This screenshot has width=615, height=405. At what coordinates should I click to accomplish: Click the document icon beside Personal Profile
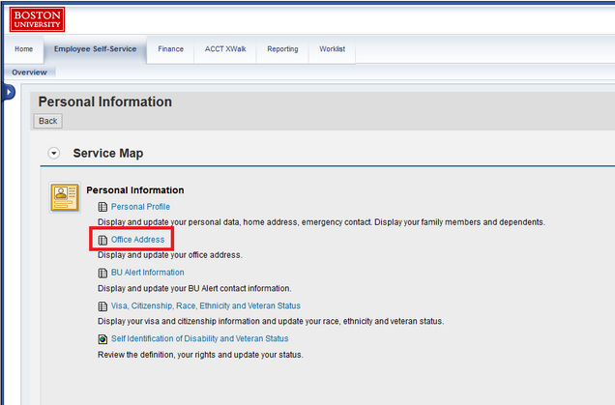[102, 207]
